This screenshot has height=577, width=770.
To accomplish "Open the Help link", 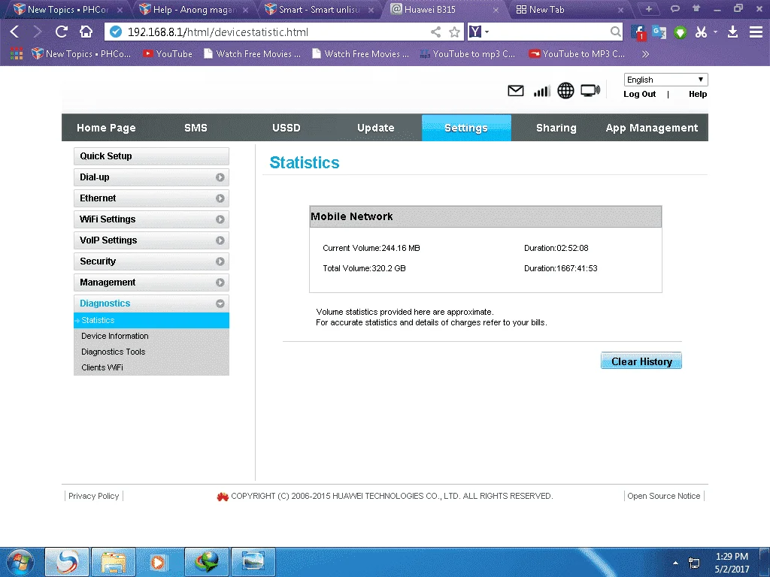I will point(698,94).
